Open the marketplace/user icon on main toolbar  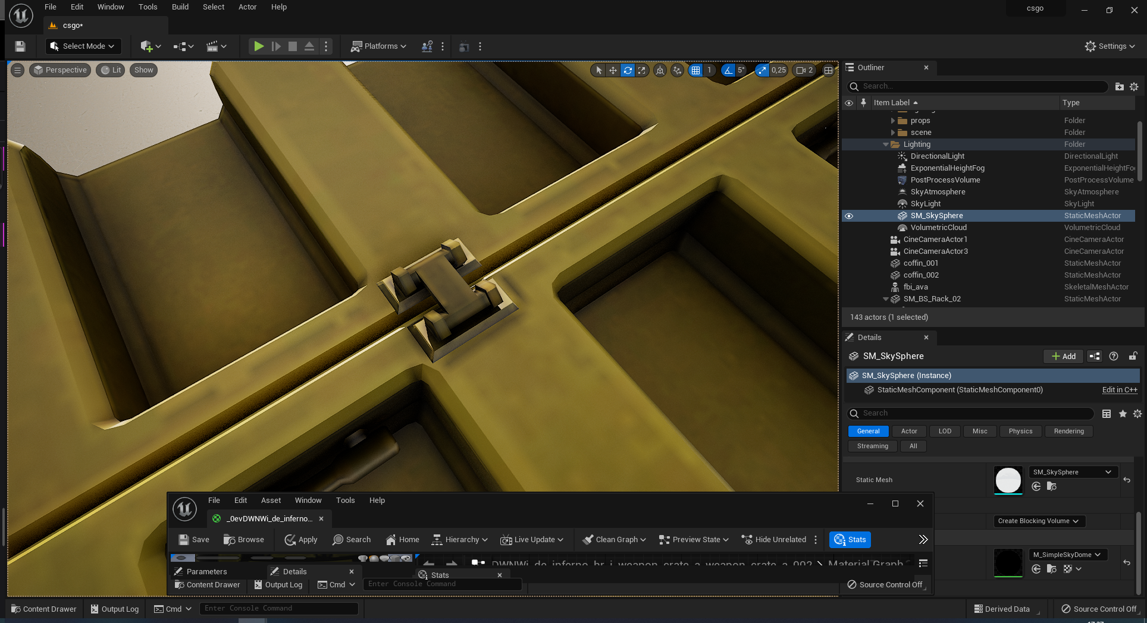click(x=427, y=46)
